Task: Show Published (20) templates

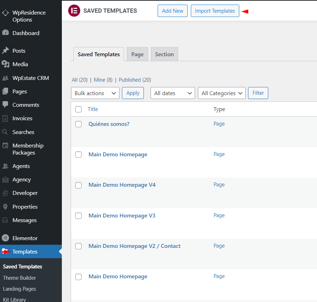Action: coord(135,80)
